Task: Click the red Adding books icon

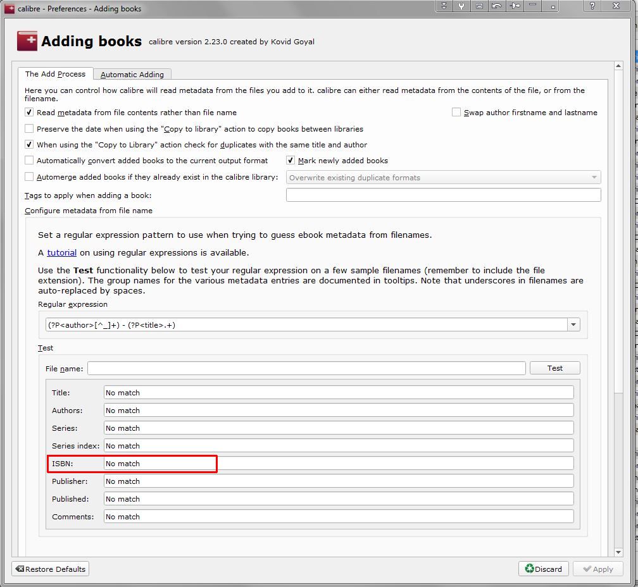Action: [27, 41]
